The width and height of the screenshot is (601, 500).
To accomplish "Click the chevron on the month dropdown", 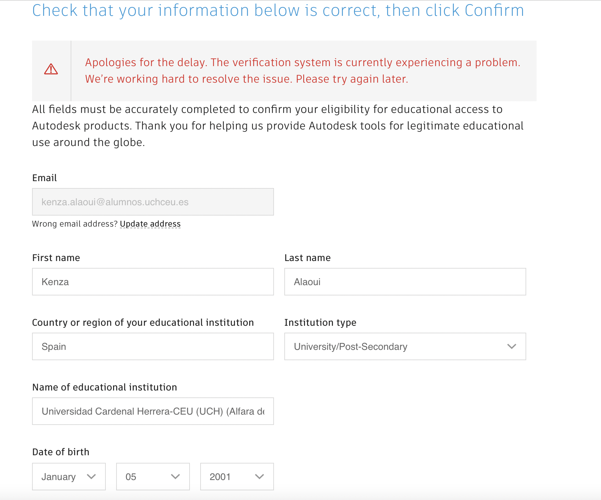I will point(91,477).
